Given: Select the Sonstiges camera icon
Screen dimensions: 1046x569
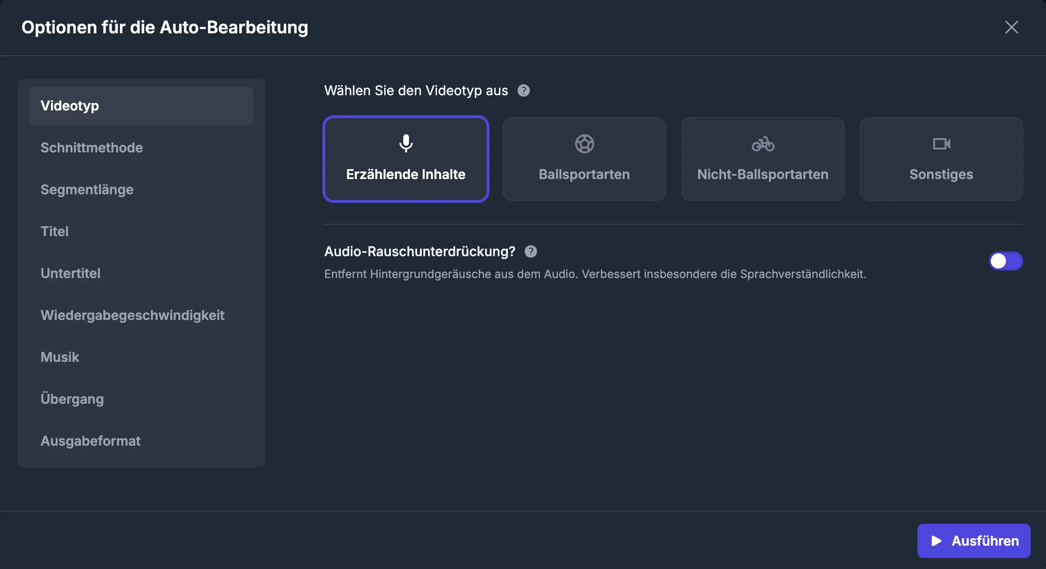Looking at the screenshot, I should (941, 144).
